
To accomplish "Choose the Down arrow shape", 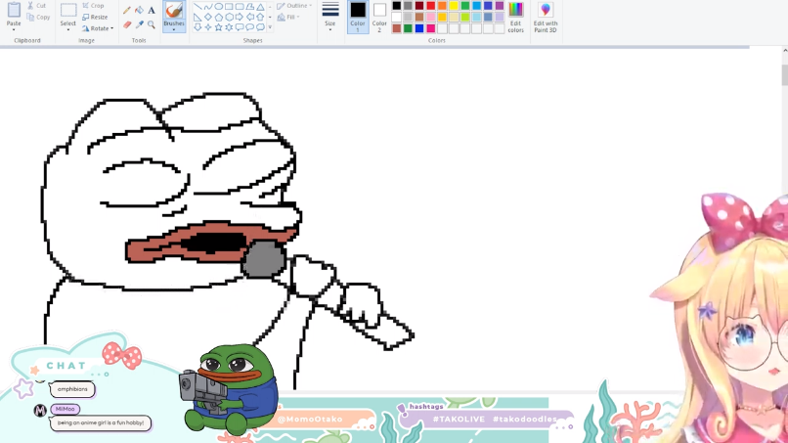I will click(198, 27).
